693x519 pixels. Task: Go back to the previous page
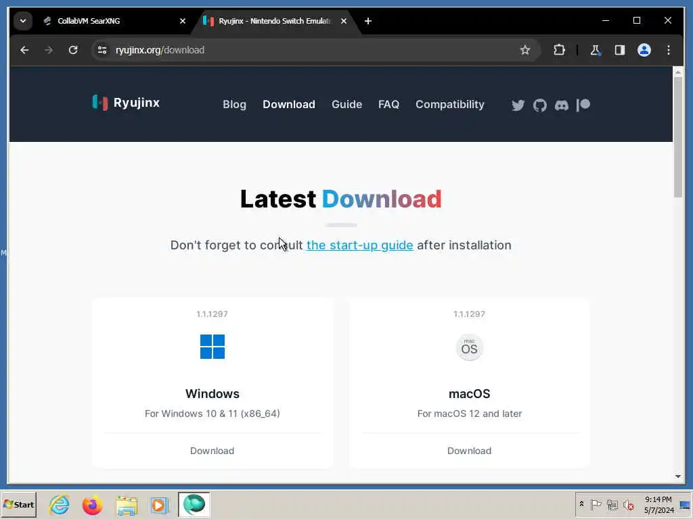point(24,50)
